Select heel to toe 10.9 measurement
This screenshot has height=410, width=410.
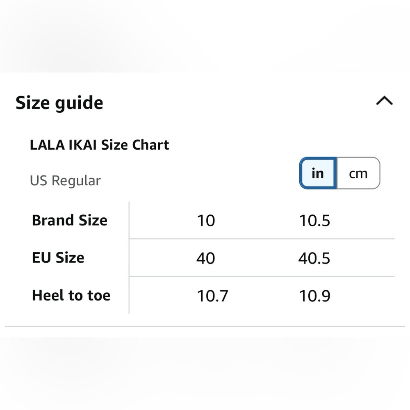coord(315,295)
